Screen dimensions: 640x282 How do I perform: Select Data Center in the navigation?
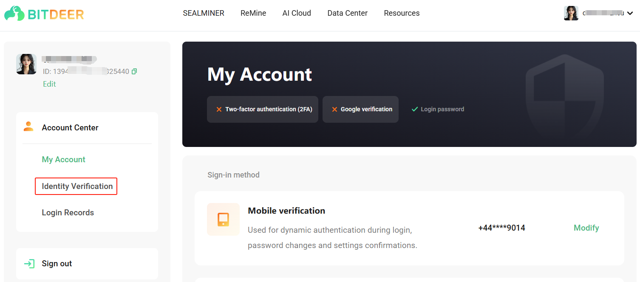(347, 13)
